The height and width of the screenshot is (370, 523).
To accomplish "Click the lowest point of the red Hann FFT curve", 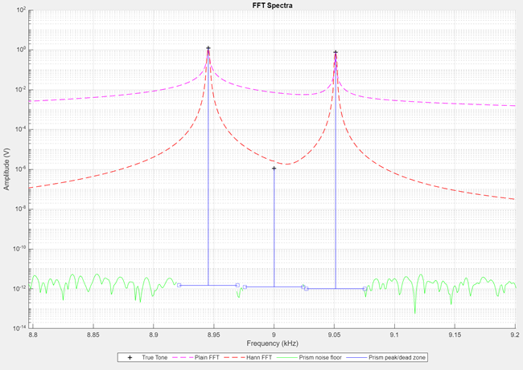I will pos(287,164).
